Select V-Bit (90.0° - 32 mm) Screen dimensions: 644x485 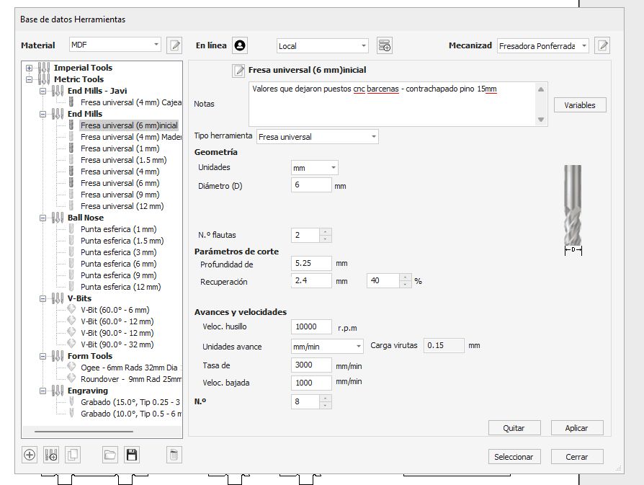pyautogui.click(x=117, y=344)
